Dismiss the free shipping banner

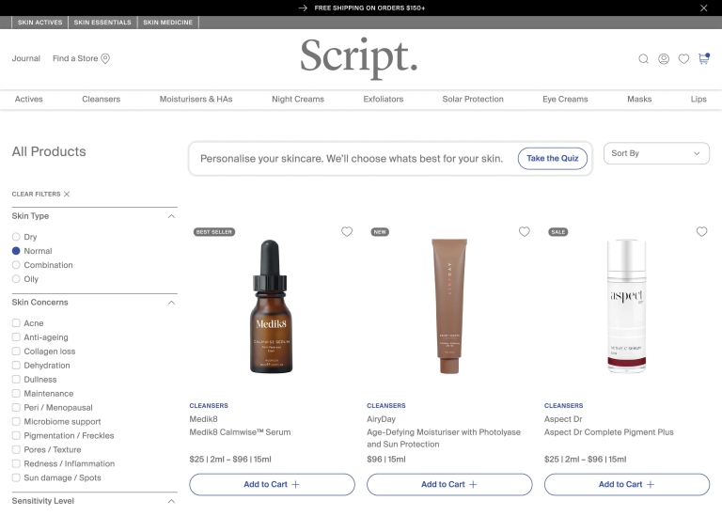click(703, 8)
